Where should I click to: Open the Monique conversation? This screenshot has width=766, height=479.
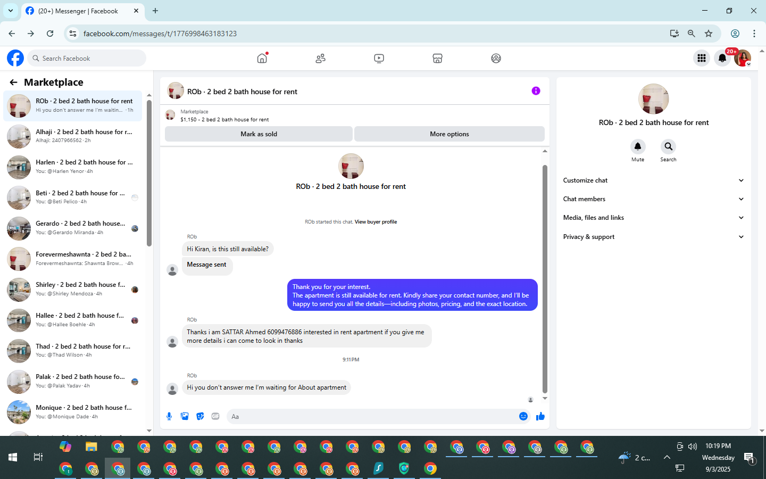pos(73,412)
